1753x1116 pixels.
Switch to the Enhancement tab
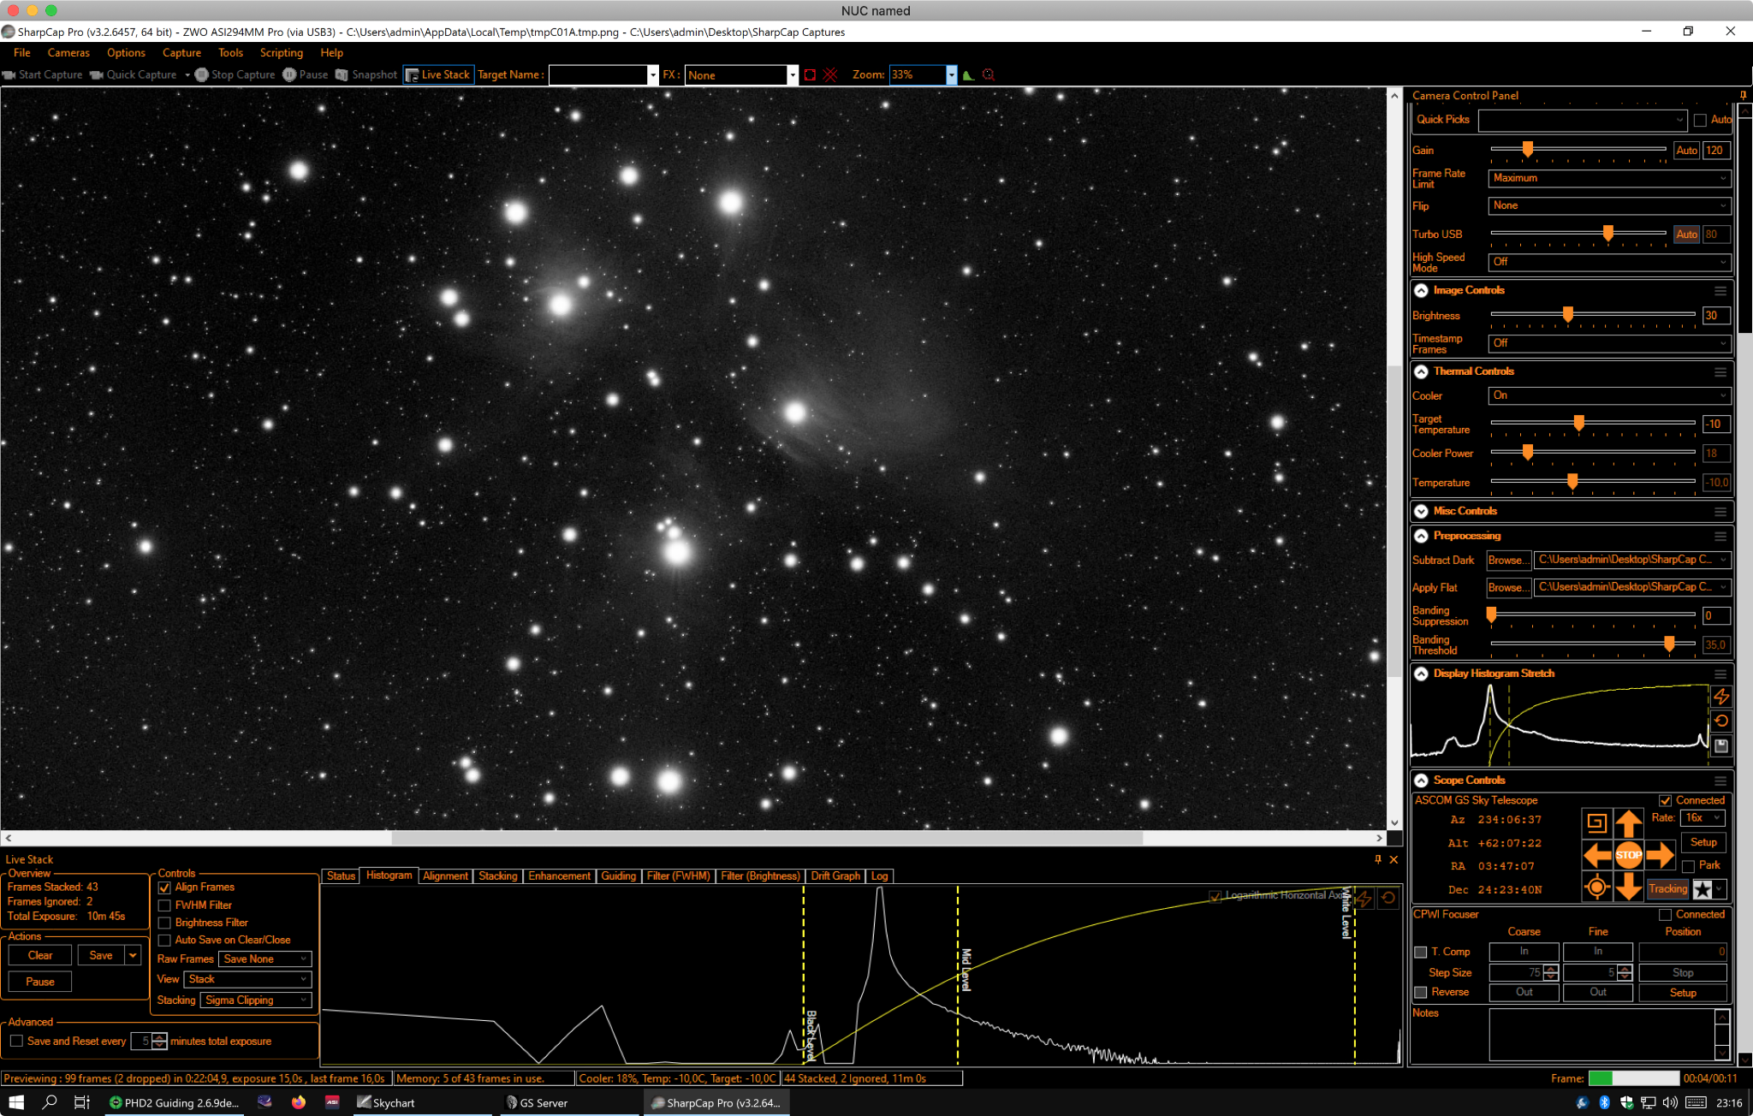[x=559, y=876]
